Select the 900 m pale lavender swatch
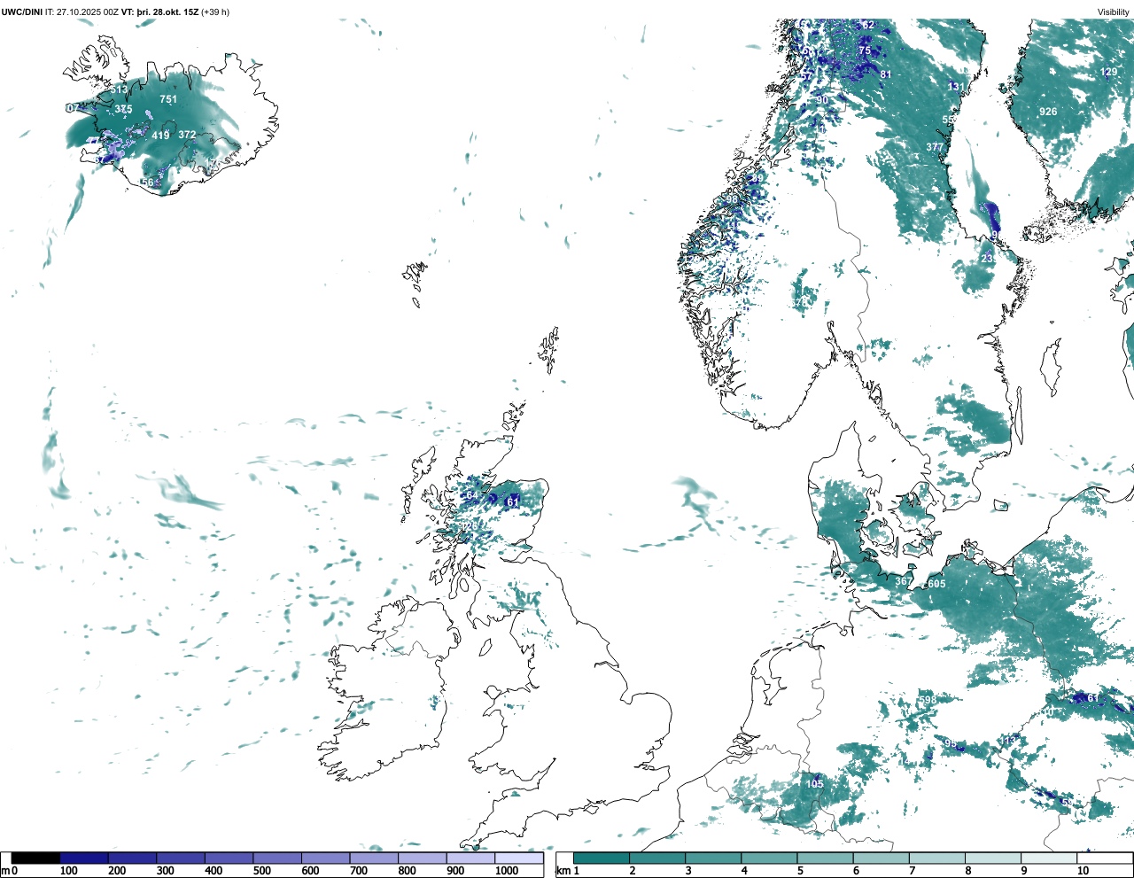 (x=470, y=858)
